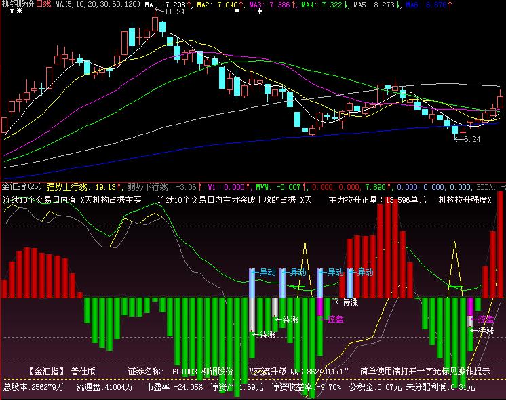Screen dimensions: 506x400
Task: Click the 控盘 label near chart center
Action: 335,319
